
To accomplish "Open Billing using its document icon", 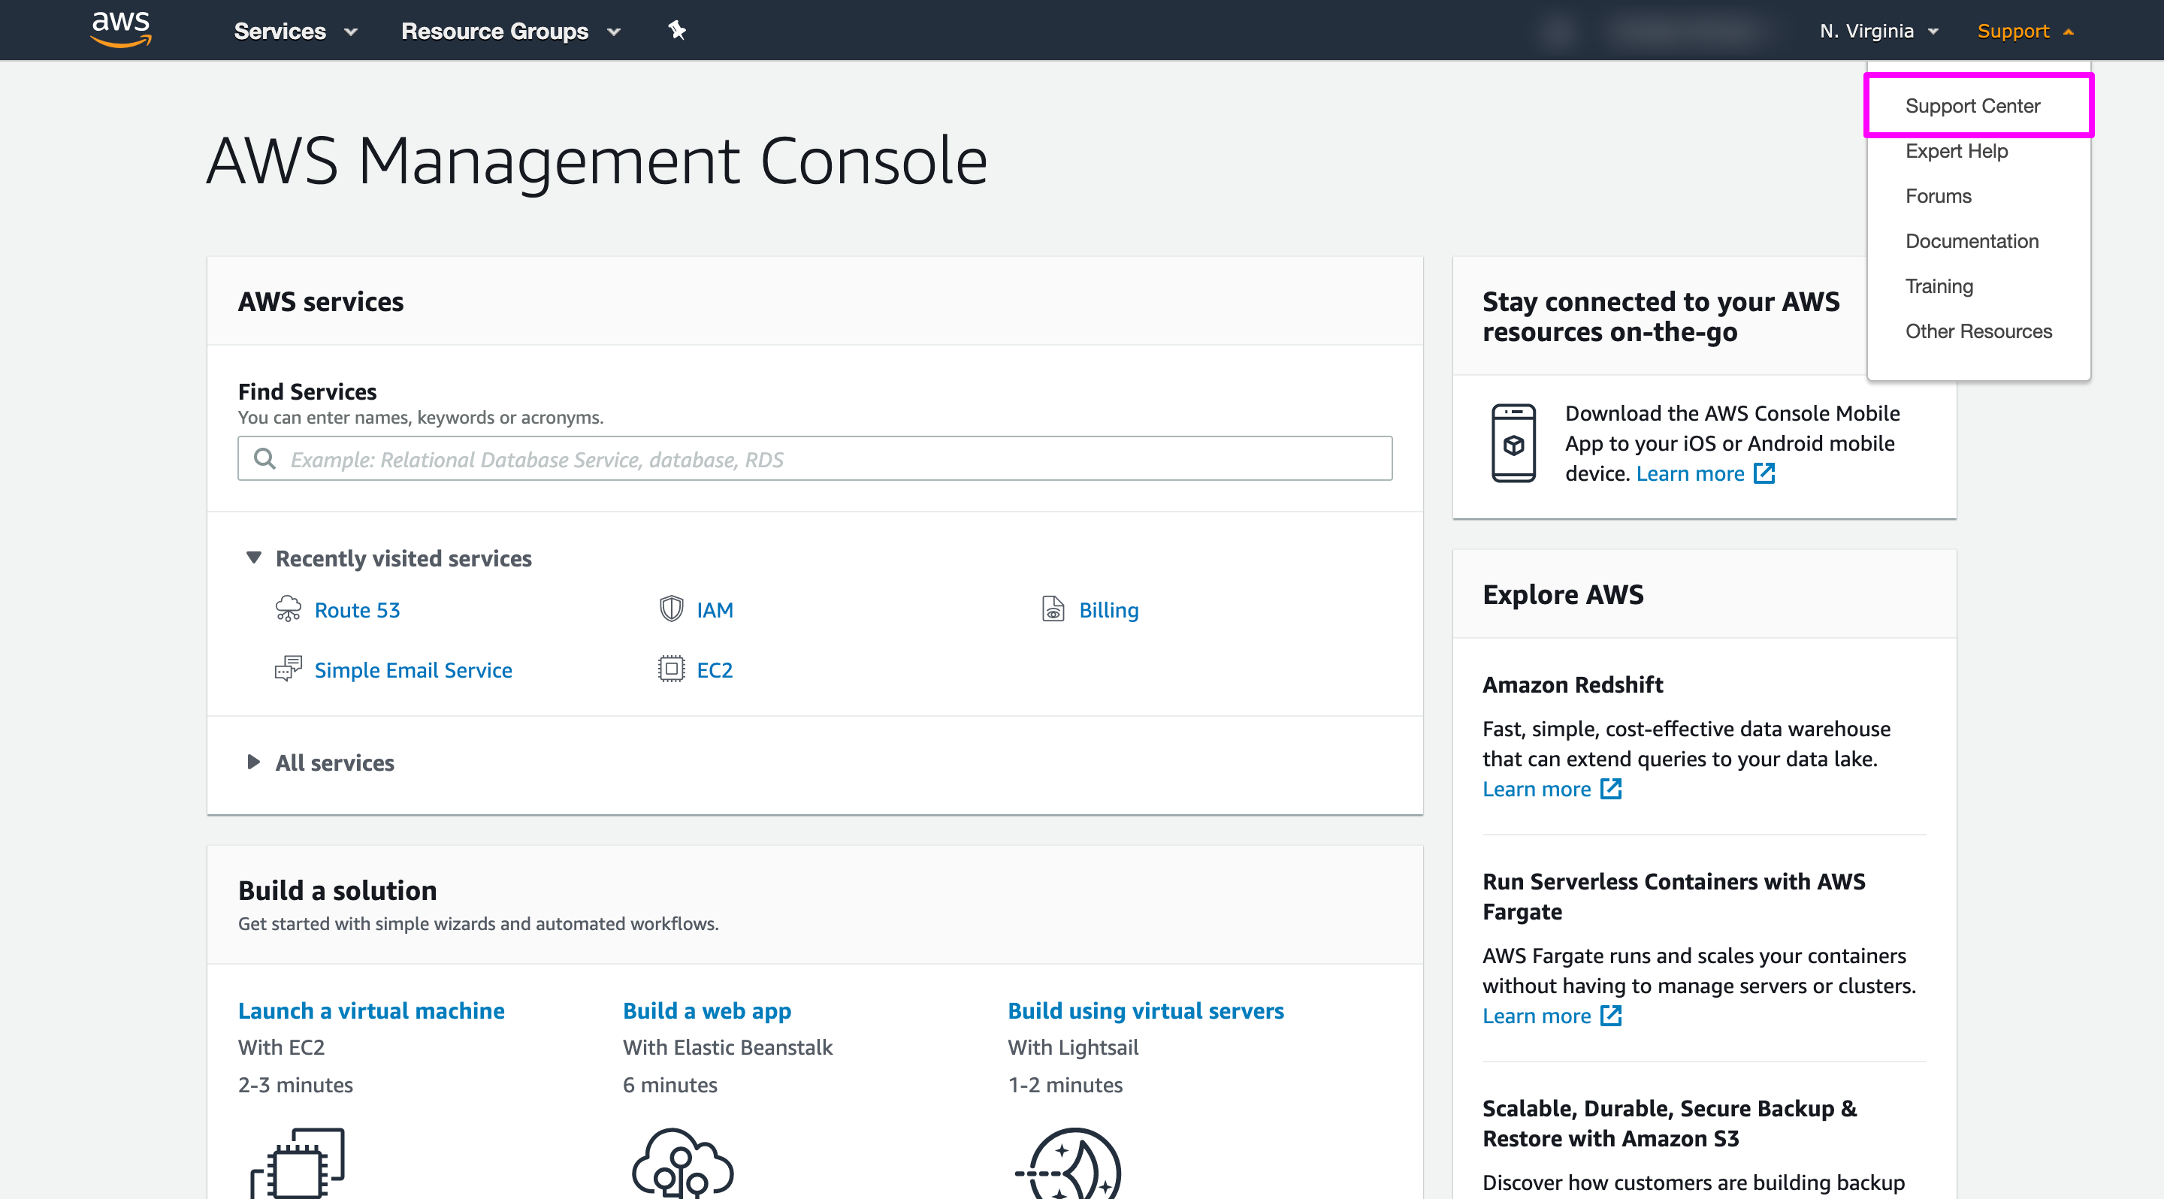I will point(1053,609).
